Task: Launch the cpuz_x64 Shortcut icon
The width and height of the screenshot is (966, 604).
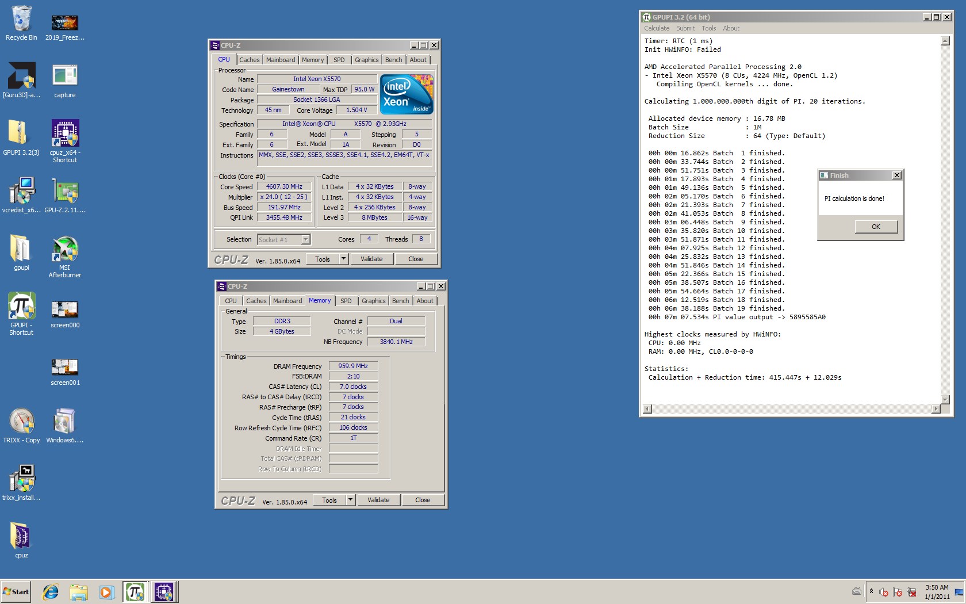Action: (x=64, y=142)
